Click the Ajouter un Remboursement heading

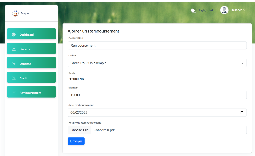tap(93, 31)
